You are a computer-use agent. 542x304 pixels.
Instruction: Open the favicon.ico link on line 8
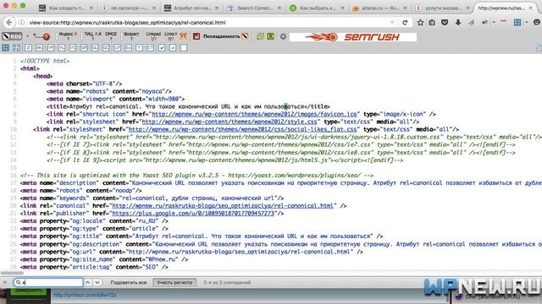(x=254, y=114)
